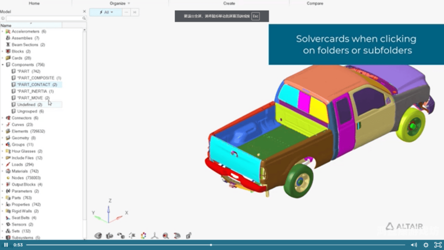Click the Beam Sections icon

8,44
